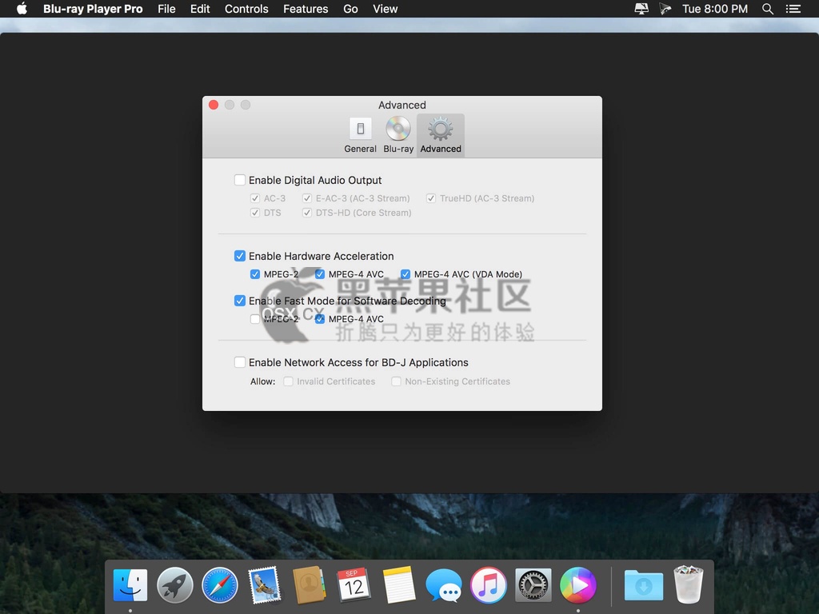
Task: Open Contacts book icon in Dock
Action: coord(310,585)
